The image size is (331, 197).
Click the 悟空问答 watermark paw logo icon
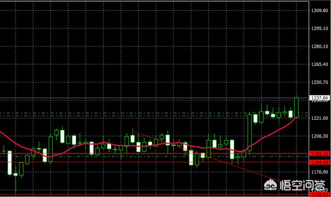[271, 185]
